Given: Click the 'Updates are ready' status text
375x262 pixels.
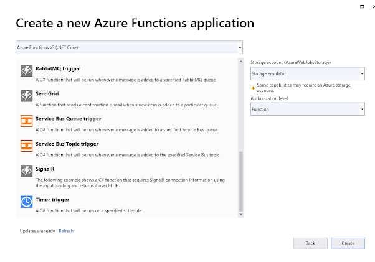Looking at the screenshot, I should click(x=37, y=231).
